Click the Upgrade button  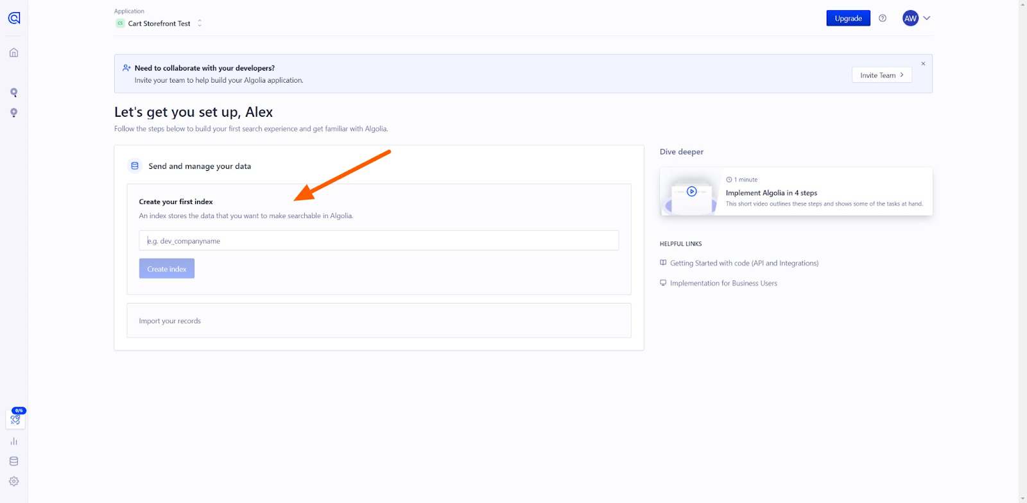click(x=848, y=18)
